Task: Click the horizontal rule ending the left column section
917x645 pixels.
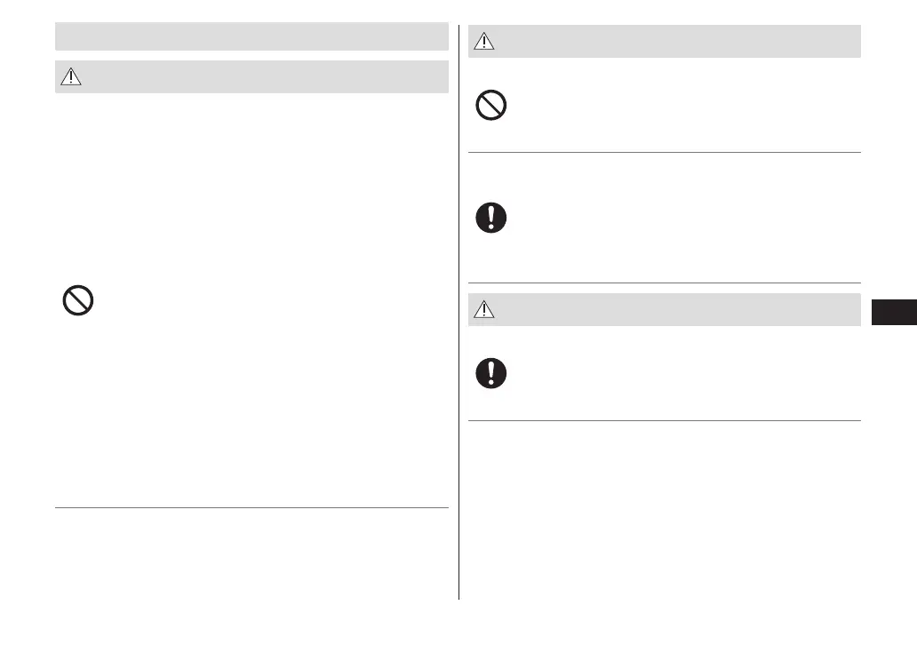Action: pos(251,508)
